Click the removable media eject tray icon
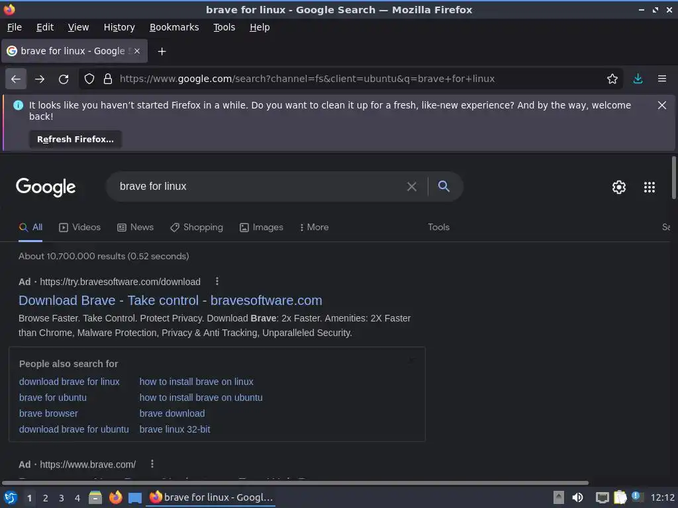Screen dimensions: 678x508 (559, 497)
